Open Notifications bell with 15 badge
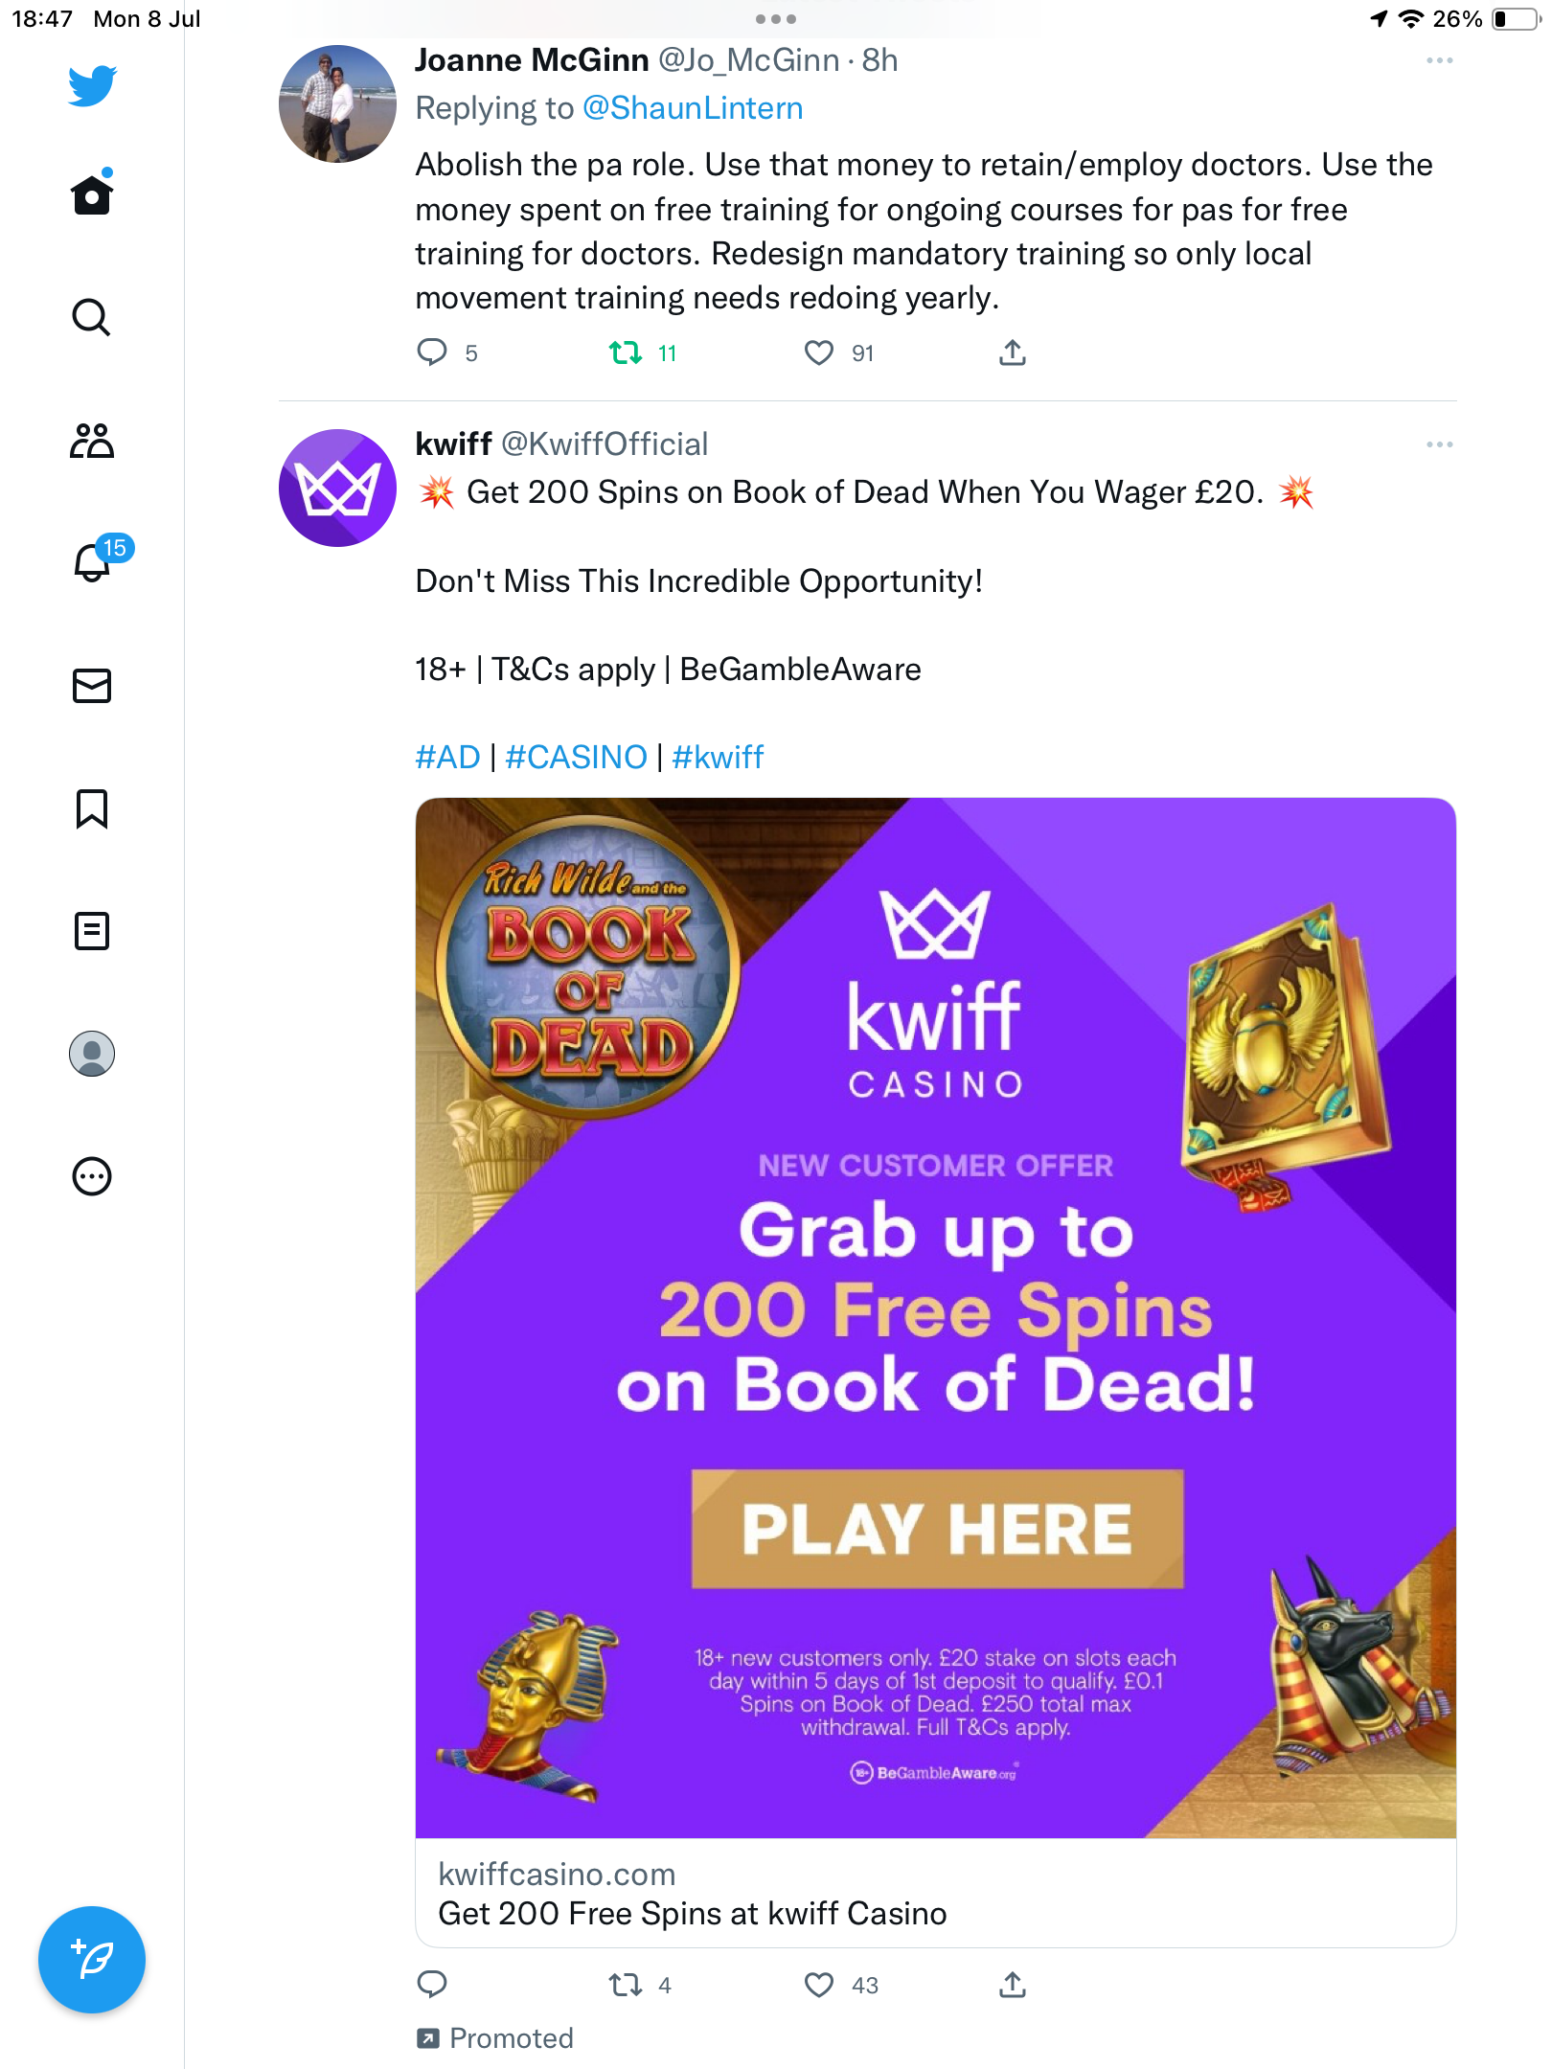Screen dimensions: 1552x2069 [x=92, y=563]
